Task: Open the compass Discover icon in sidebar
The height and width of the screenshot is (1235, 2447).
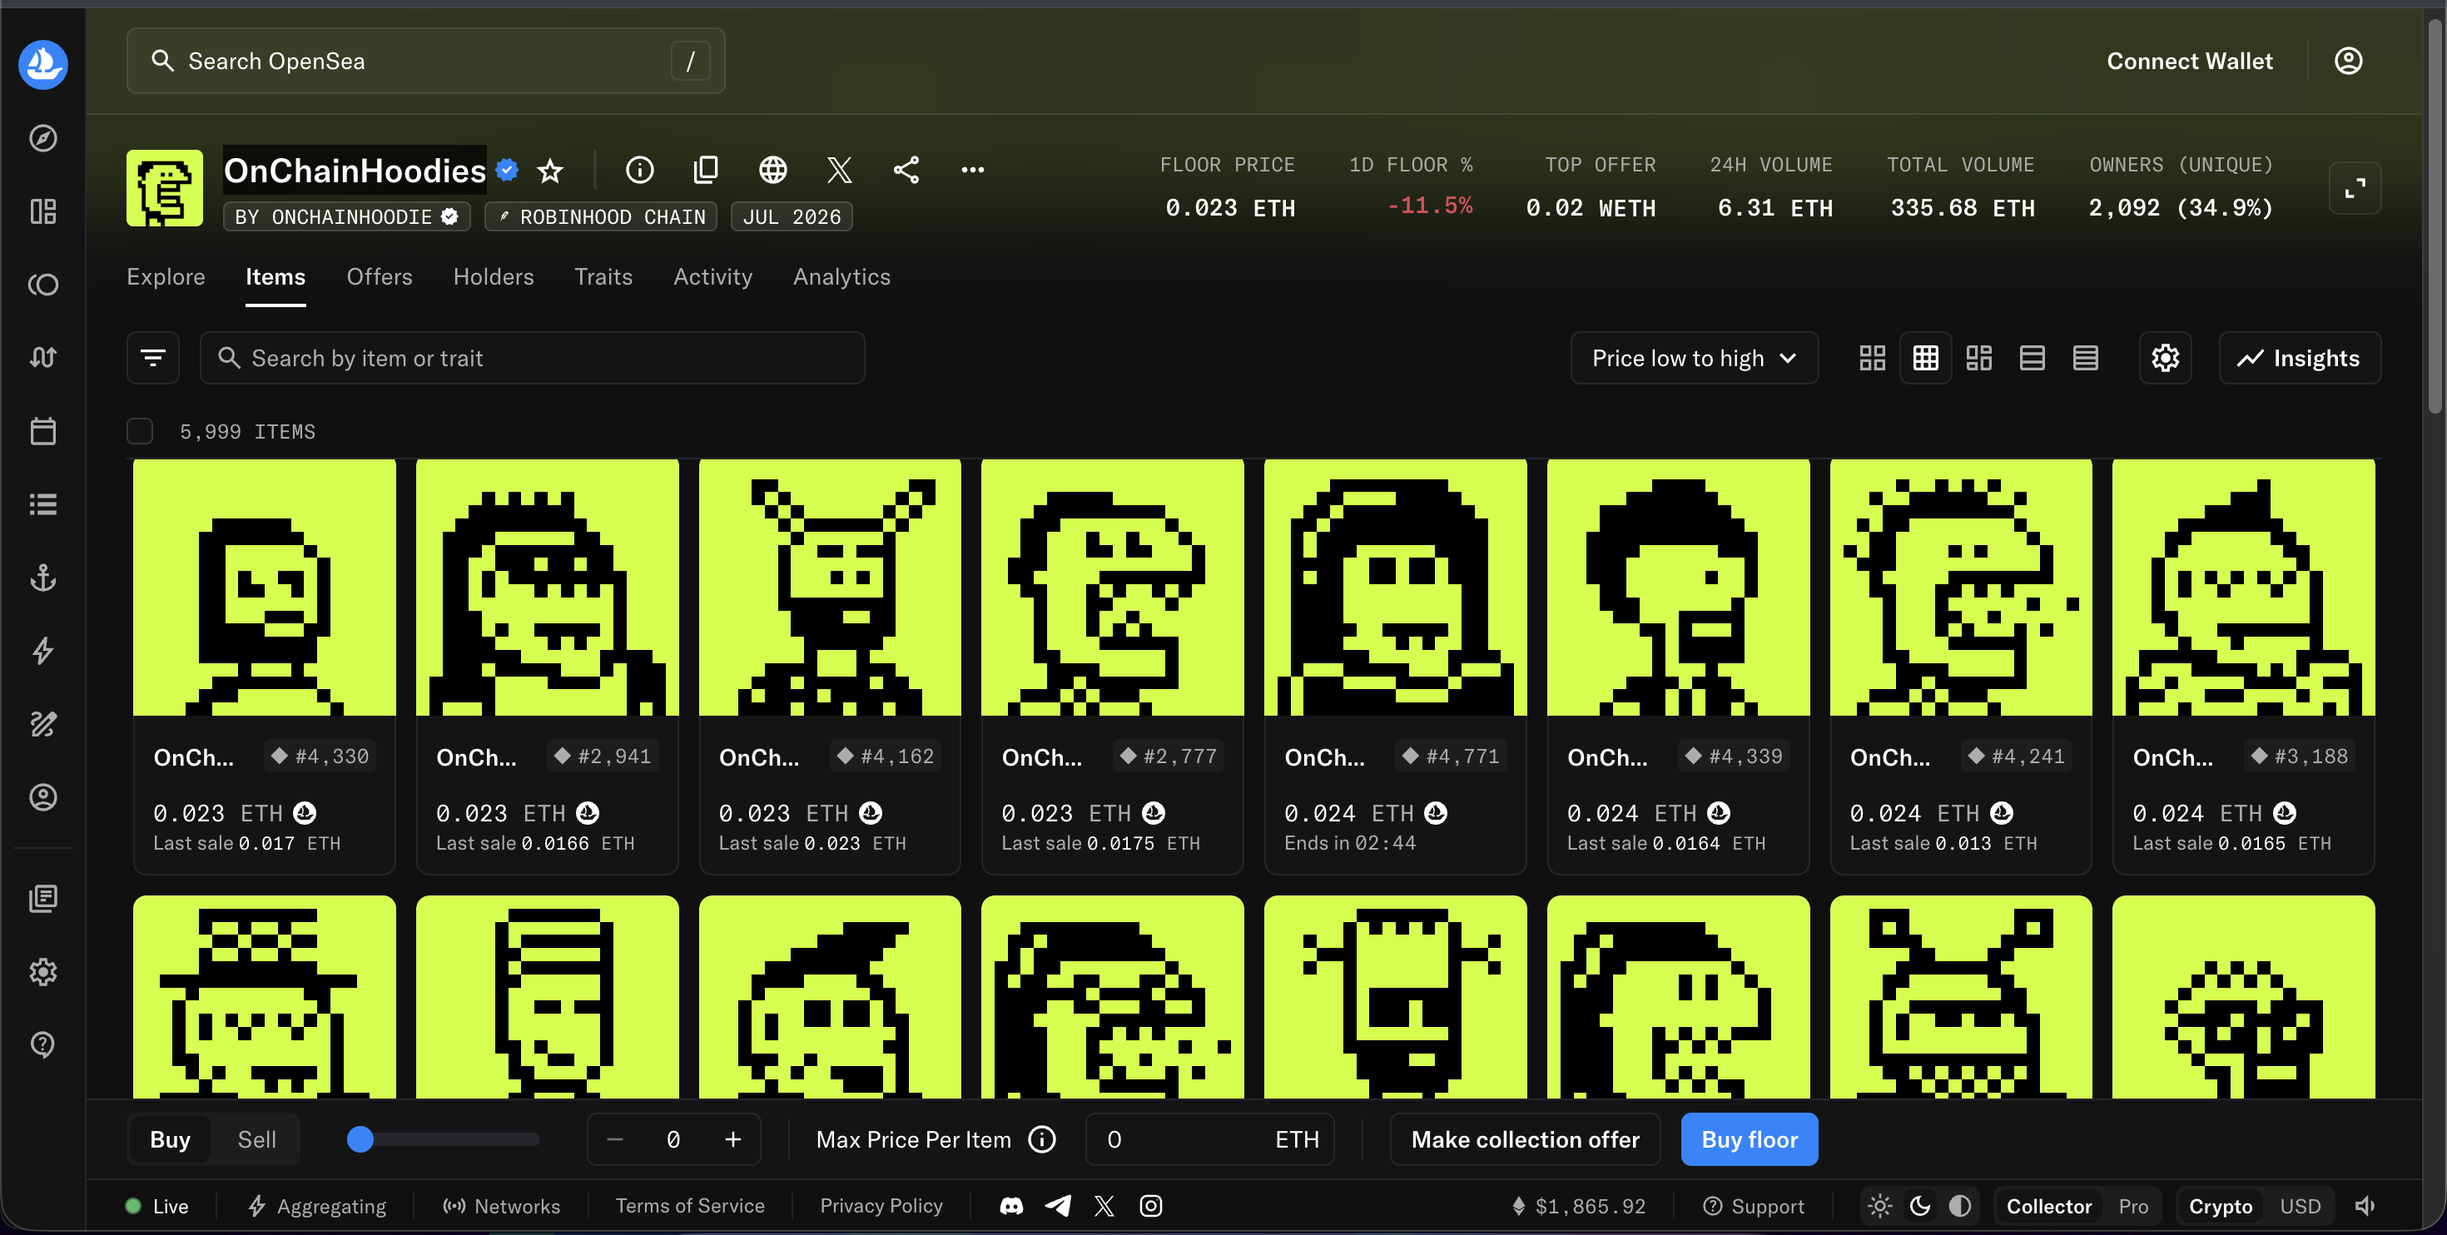Action: point(42,138)
